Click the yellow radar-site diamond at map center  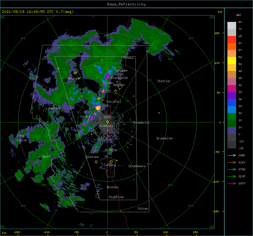[107, 122]
